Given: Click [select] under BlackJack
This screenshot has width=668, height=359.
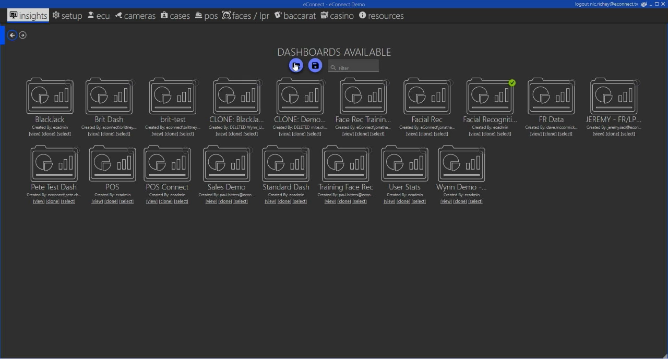Looking at the screenshot, I should click(64, 134).
